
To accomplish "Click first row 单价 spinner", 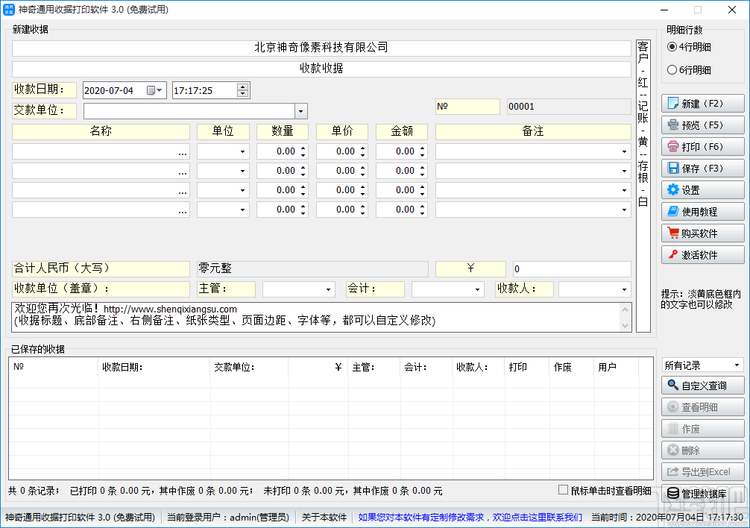I will 362,151.
